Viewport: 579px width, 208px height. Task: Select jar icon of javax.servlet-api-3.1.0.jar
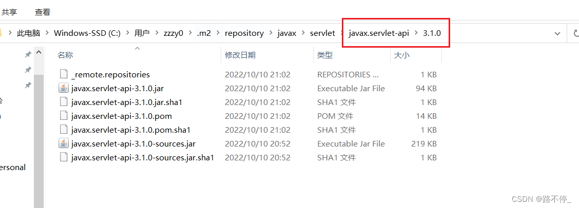coord(64,89)
